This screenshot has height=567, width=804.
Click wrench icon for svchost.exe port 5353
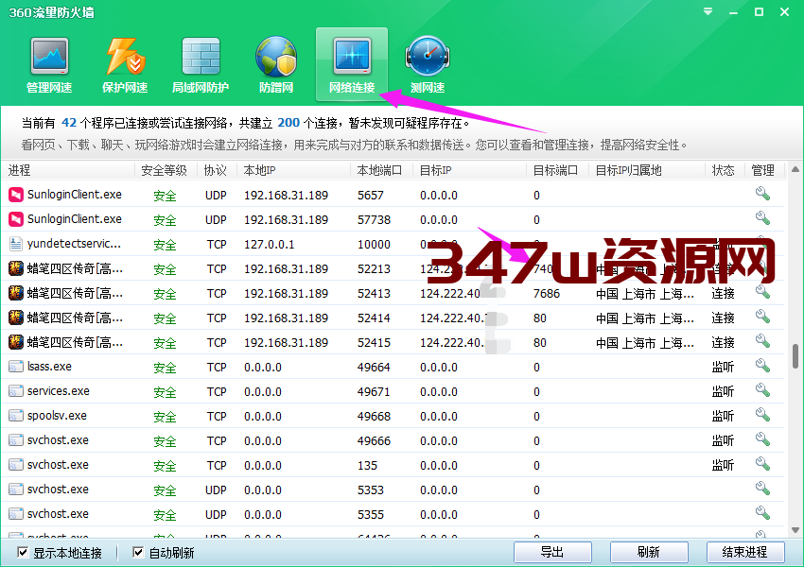point(762,489)
